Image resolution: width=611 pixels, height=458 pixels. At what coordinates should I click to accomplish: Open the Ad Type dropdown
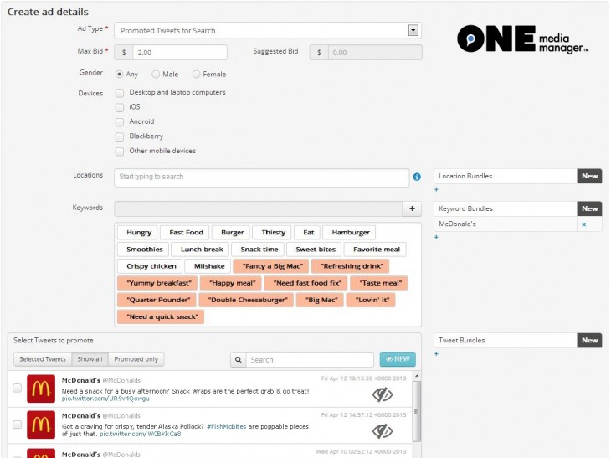[x=267, y=30]
